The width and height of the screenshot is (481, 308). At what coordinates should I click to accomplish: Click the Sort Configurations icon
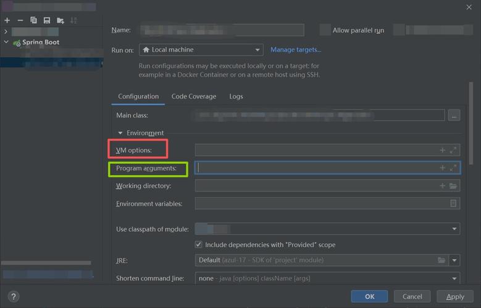pos(73,20)
